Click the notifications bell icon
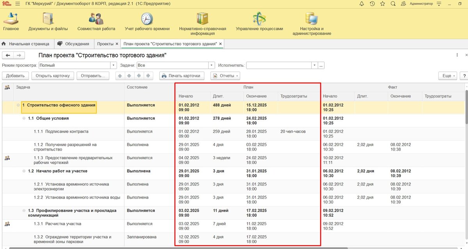468x249 pixels. point(362,4)
